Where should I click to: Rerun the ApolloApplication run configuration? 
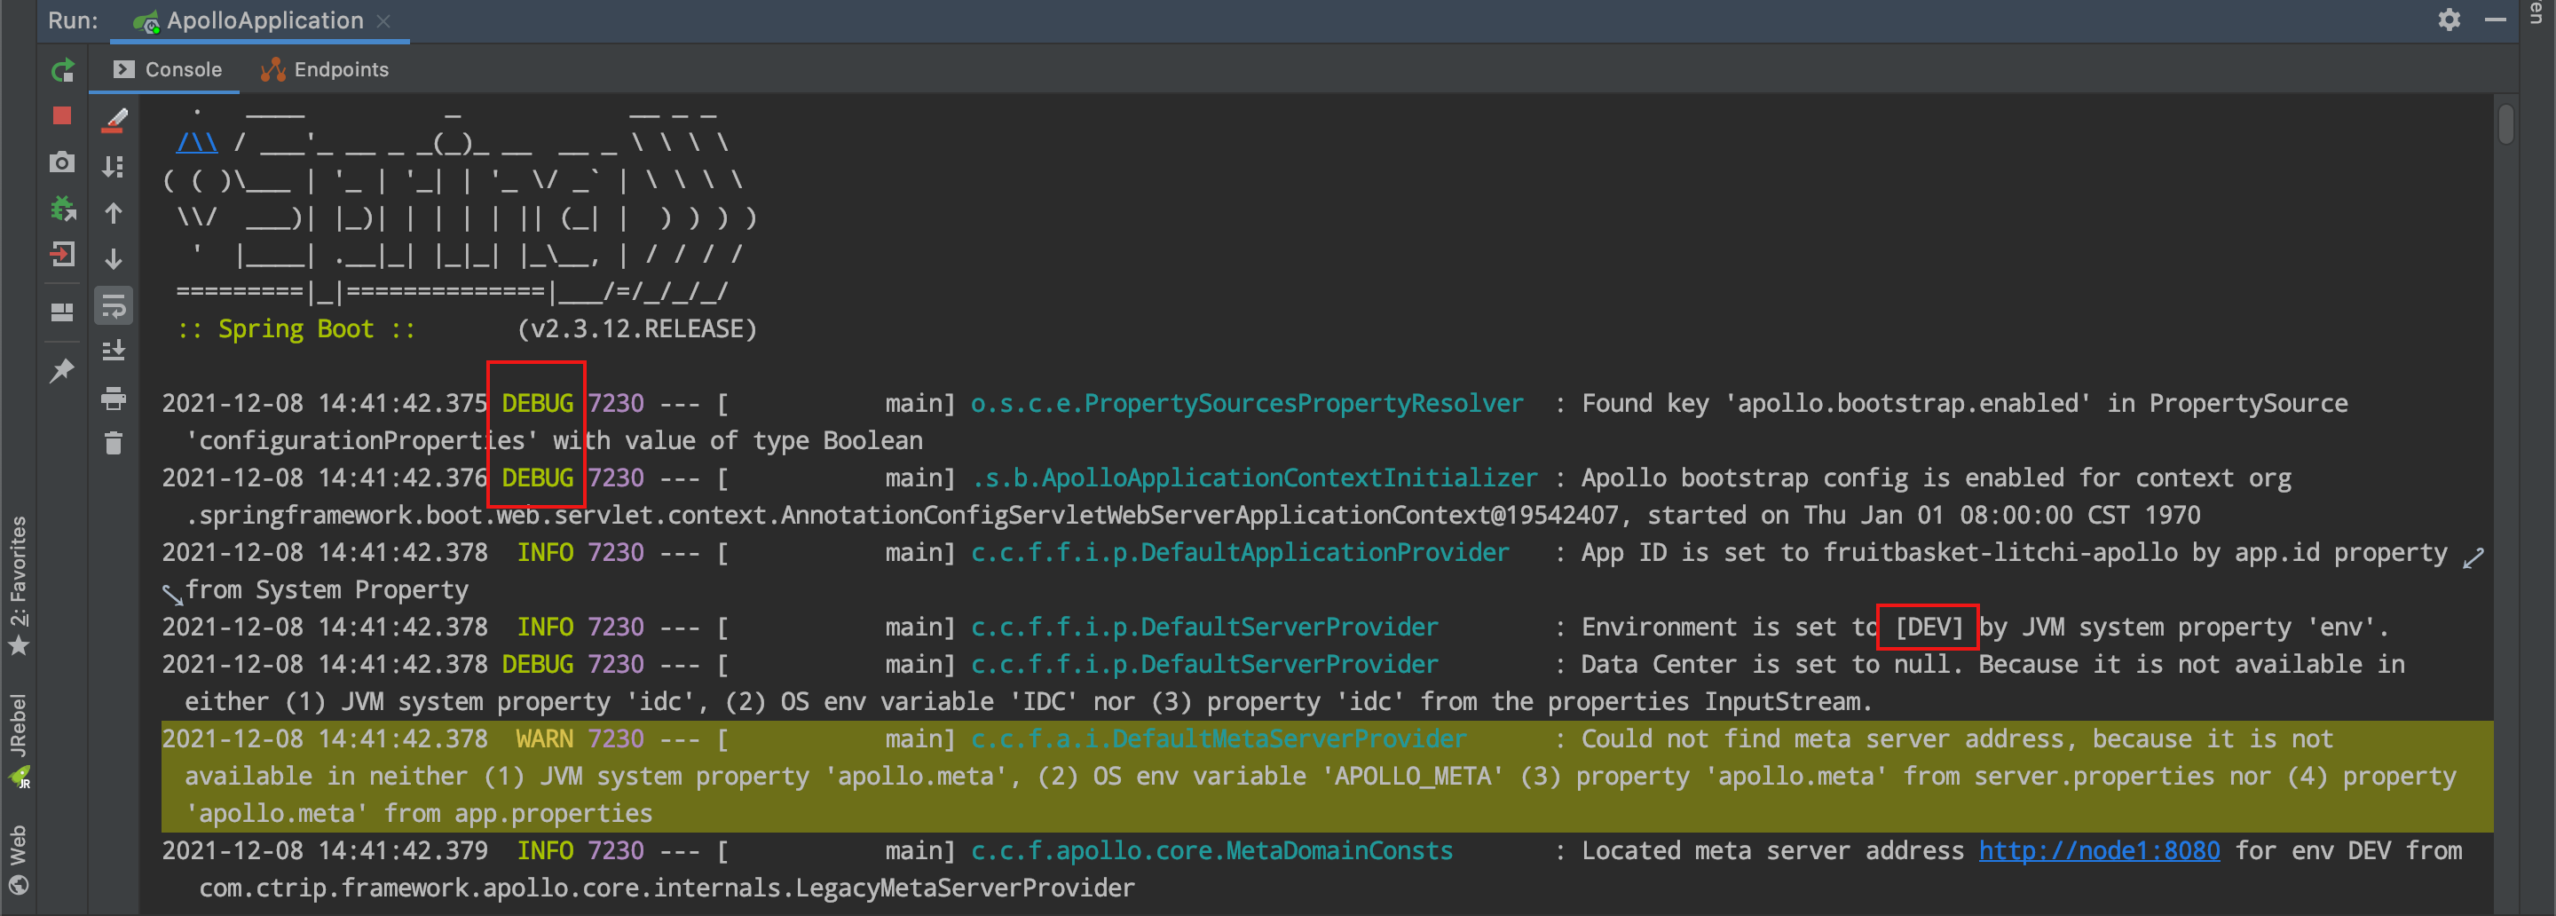pyautogui.click(x=62, y=70)
